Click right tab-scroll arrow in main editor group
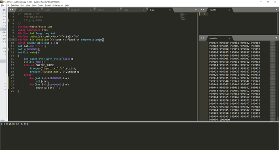 coord(13,10)
